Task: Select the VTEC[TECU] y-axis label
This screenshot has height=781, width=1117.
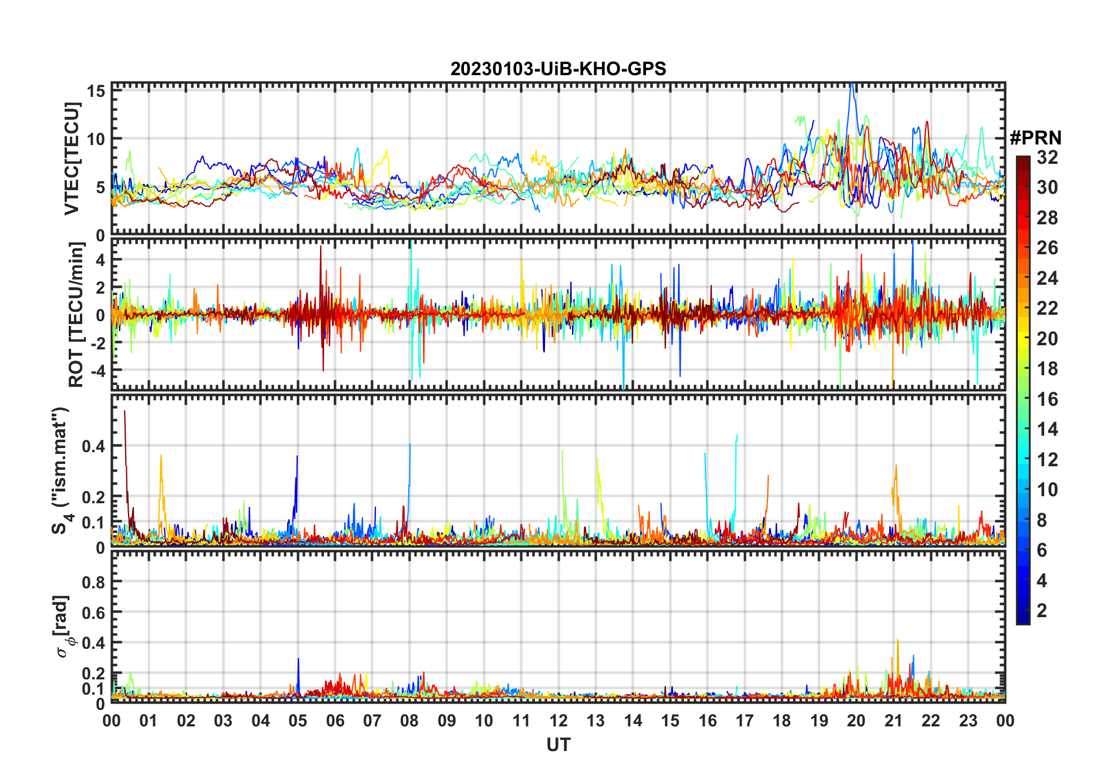Action: [x=72, y=159]
